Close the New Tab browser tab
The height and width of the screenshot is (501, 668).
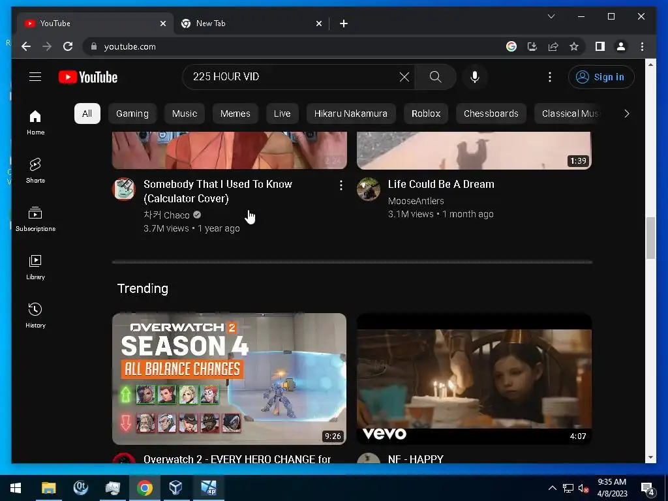[318, 23]
